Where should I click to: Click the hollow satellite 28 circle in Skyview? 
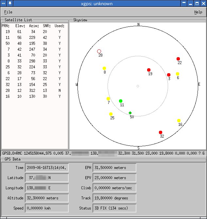(99, 51)
